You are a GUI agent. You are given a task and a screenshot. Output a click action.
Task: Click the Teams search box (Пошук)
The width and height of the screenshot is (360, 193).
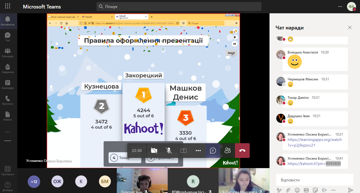click(179, 7)
